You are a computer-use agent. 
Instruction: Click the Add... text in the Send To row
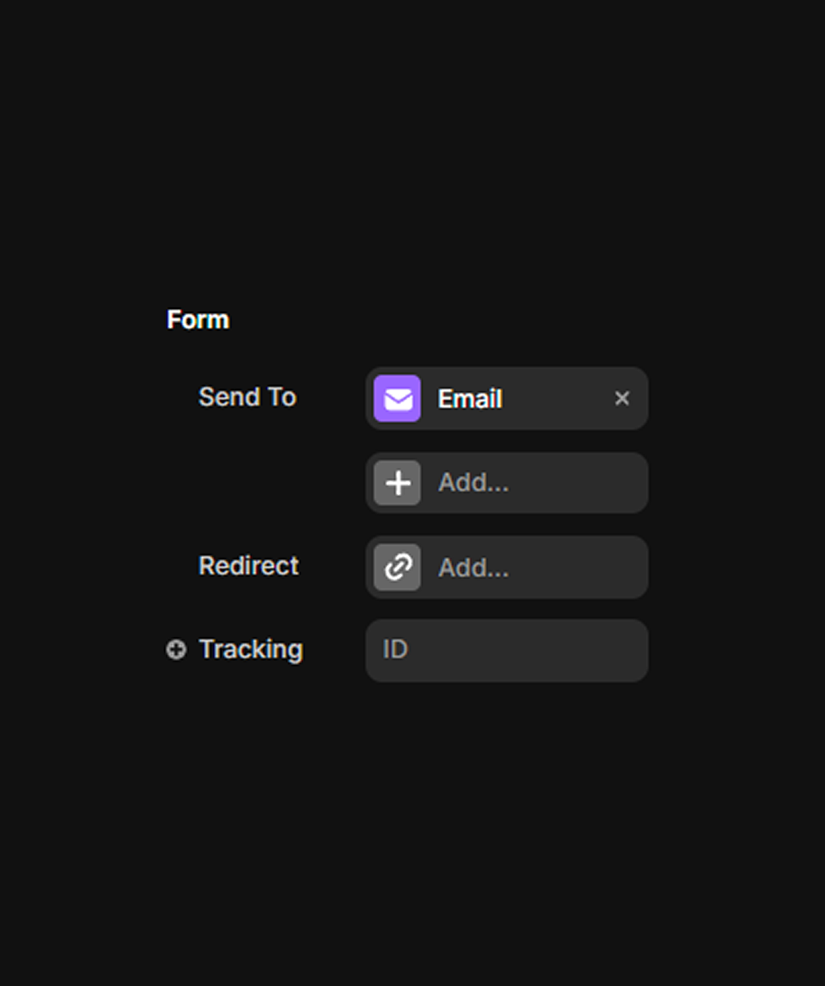(x=473, y=483)
